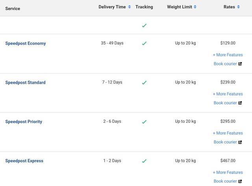252x186 pixels.
Task: Click external link icon beside Economy Book courier
Action: 240,64
